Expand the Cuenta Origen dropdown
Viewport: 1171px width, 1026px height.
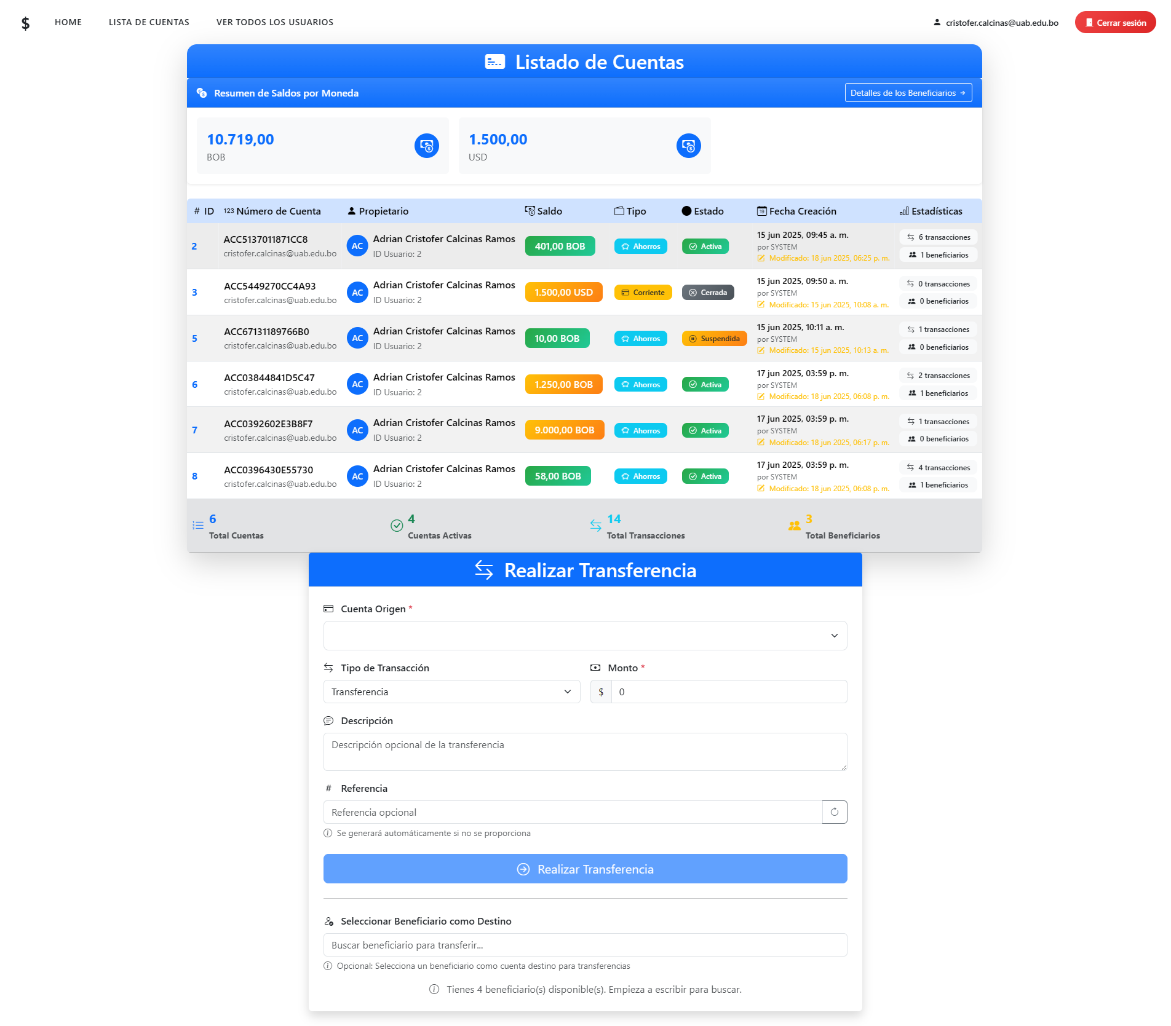pos(585,636)
